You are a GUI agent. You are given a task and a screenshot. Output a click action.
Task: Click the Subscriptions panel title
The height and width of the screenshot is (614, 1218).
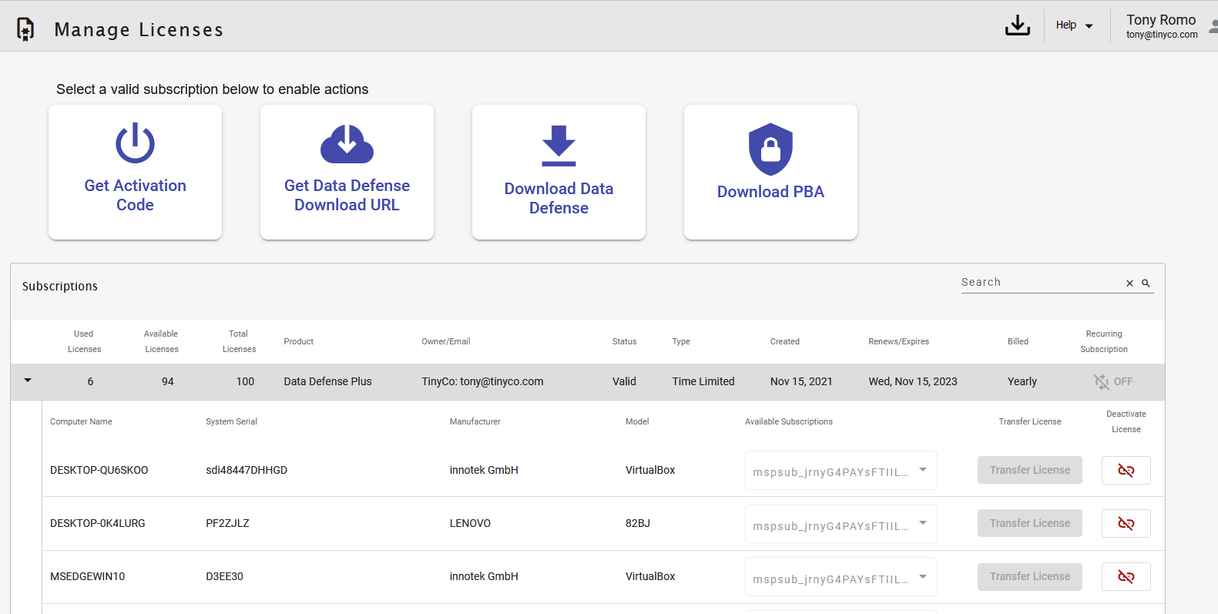click(60, 286)
